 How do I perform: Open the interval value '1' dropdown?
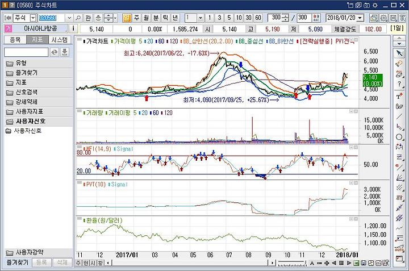coord(201,18)
